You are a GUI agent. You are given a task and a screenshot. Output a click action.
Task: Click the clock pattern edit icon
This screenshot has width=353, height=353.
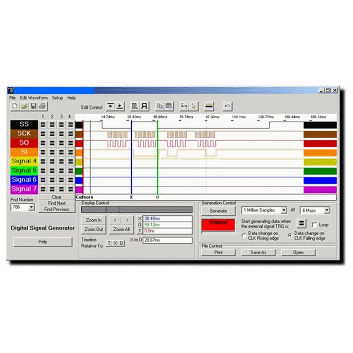pos(135,106)
